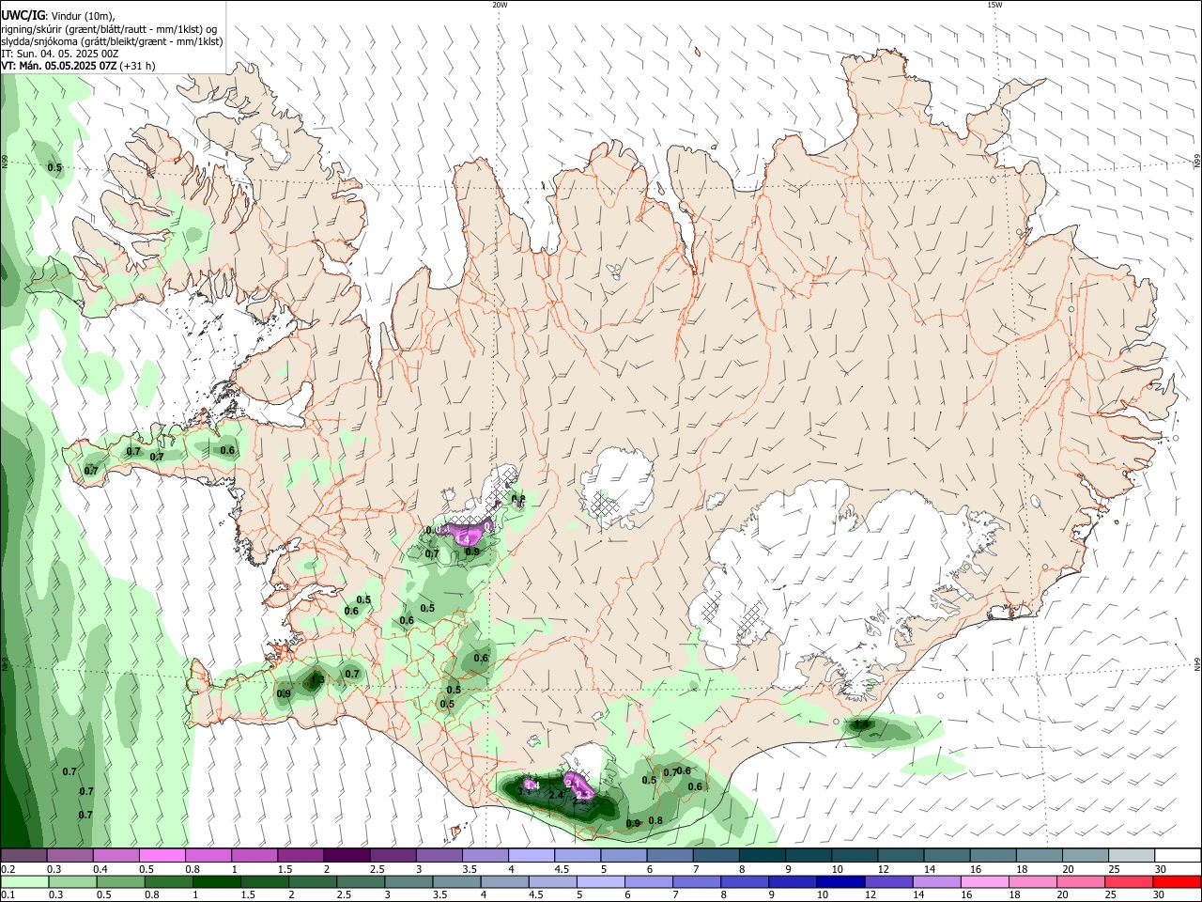Click the deep blue rain-legend swatch labeled 10
Viewport: 1202px width, 902px height.
click(x=840, y=881)
